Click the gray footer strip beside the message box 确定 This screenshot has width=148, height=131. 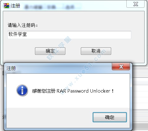[x=49, y=118]
